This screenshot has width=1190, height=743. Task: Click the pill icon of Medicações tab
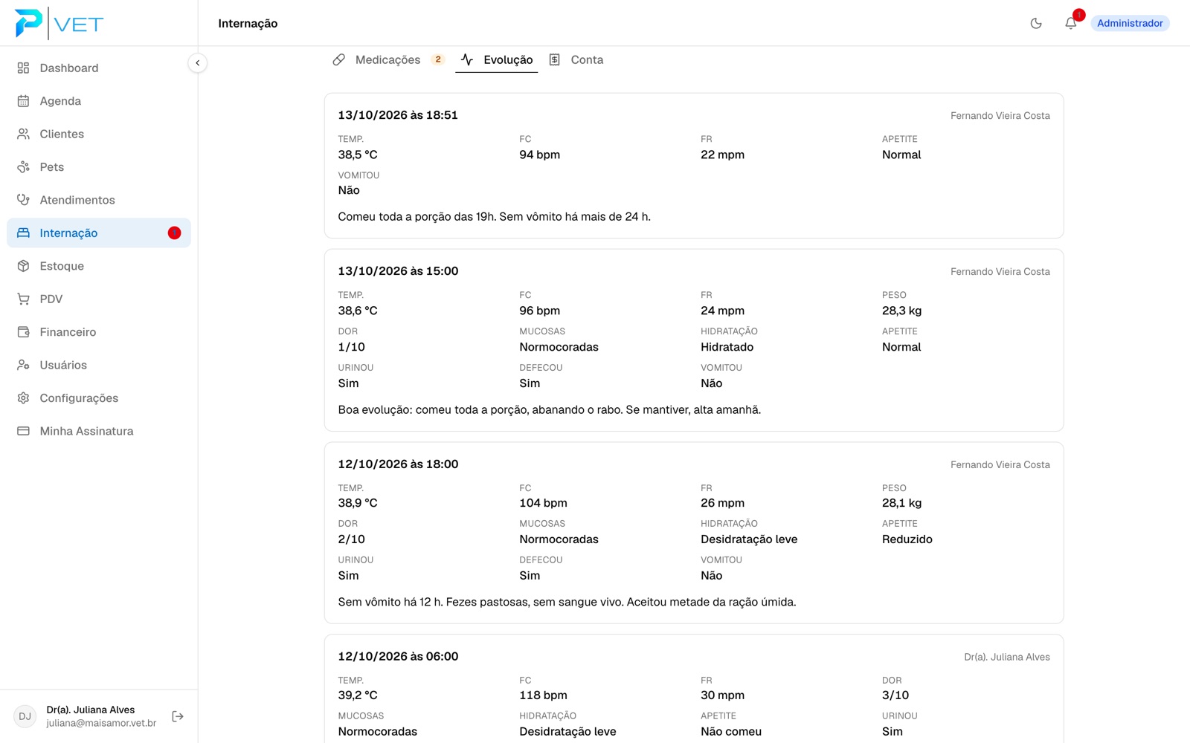[338, 59]
